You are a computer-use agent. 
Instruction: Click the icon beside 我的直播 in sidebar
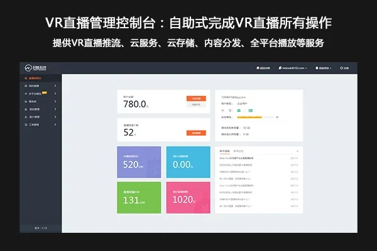click(x=26, y=86)
